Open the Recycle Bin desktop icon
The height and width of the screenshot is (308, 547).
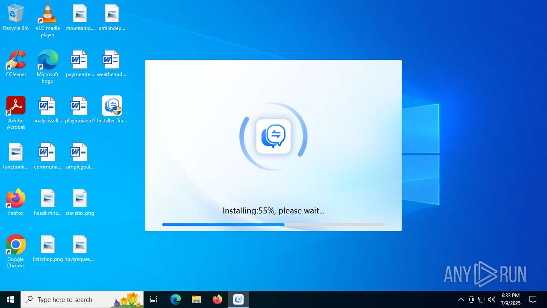point(16,18)
